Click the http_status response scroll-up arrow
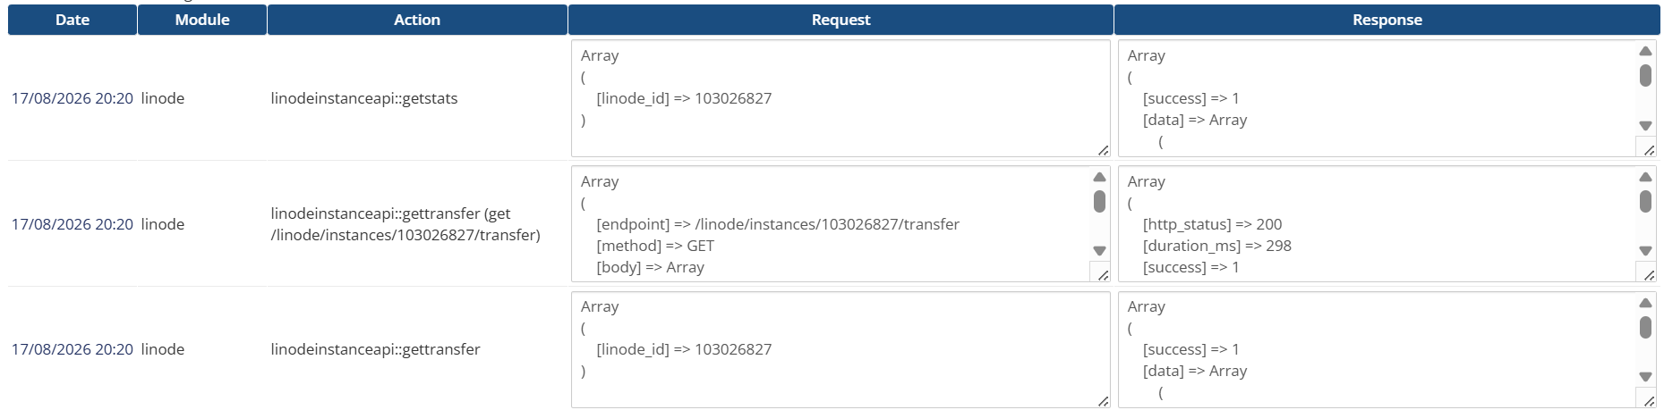This screenshot has width=1664, height=410. click(1645, 178)
